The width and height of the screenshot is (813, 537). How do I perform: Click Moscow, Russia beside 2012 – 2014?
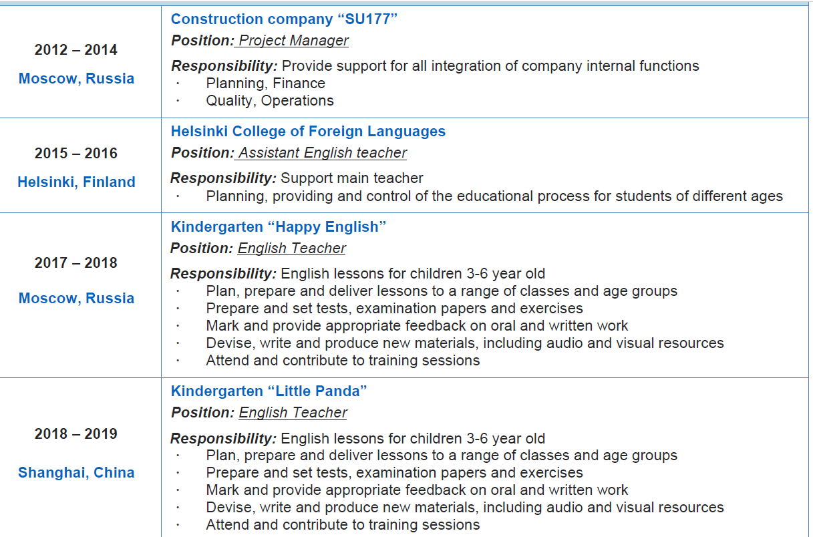coord(76,79)
